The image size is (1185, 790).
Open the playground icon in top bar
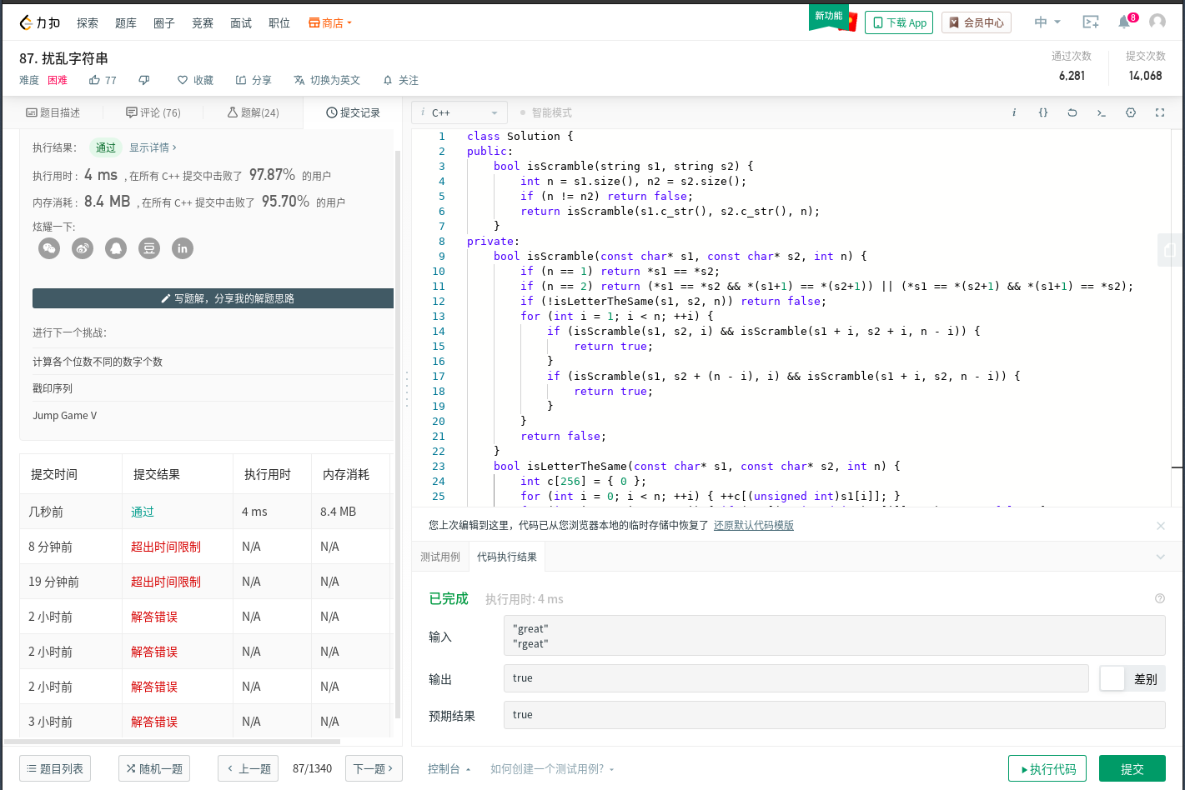coord(1090,22)
